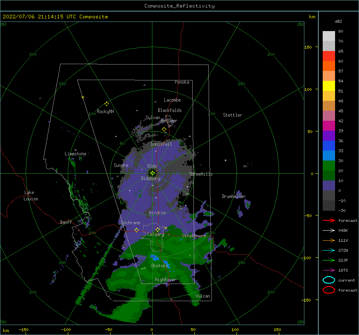
Task: Click the Didsbury label
Action: 151,178
